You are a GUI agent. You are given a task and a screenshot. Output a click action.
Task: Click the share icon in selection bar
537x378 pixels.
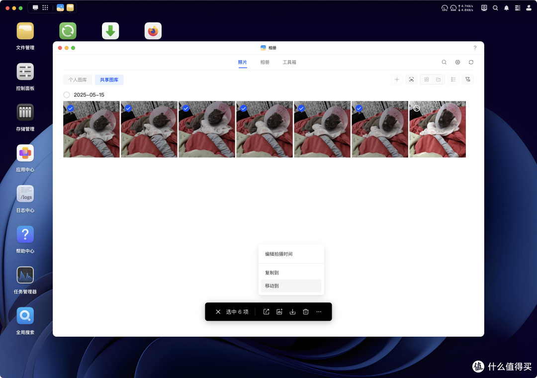coord(266,312)
